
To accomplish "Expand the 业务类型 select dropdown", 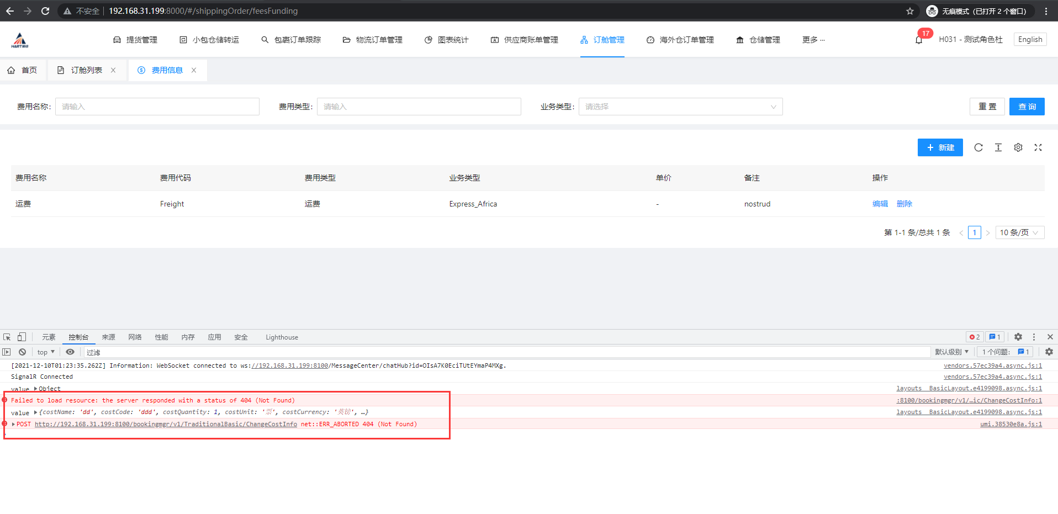I will coord(680,107).
